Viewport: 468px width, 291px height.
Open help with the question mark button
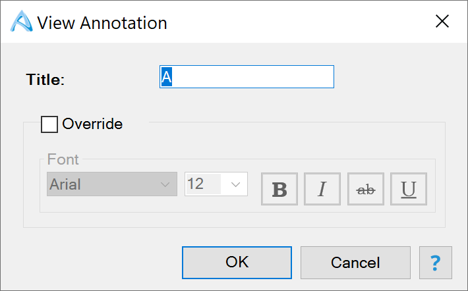tap(435, 263)
